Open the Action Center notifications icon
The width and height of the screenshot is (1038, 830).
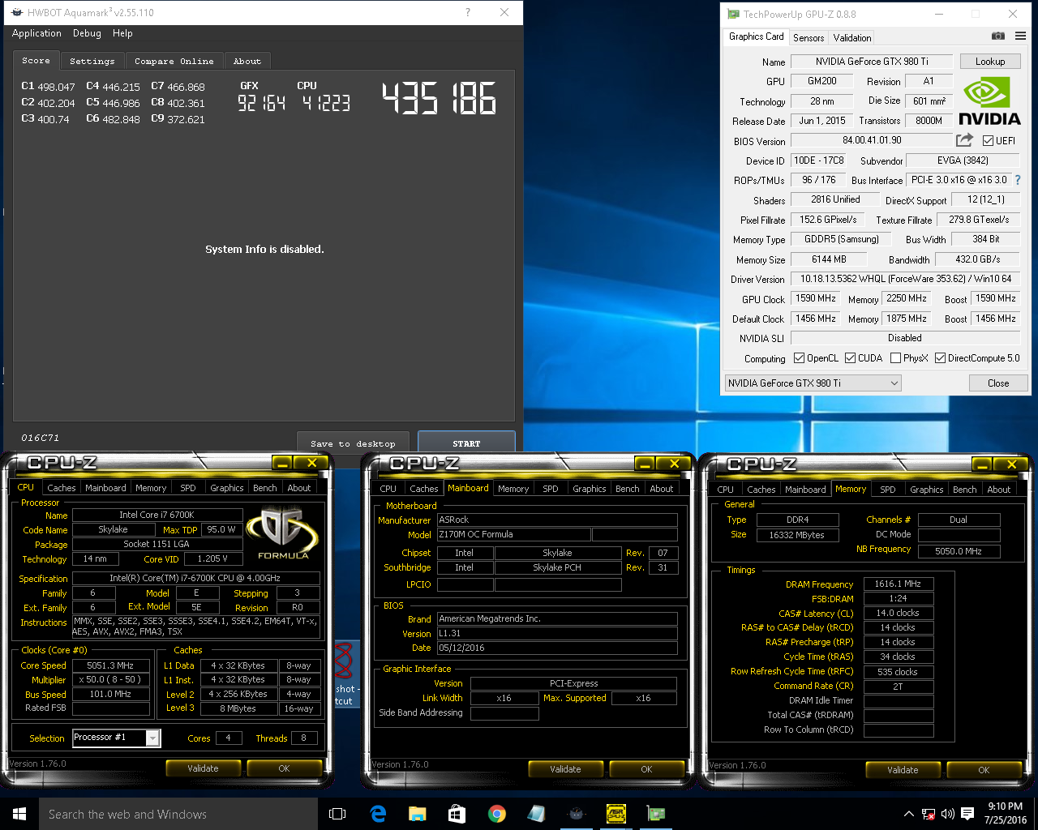[x=967, y=814]
